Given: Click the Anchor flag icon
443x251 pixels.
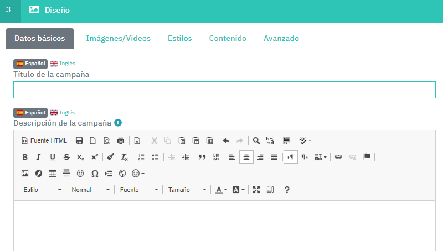Looking at the screenshot, I should 367,157.
